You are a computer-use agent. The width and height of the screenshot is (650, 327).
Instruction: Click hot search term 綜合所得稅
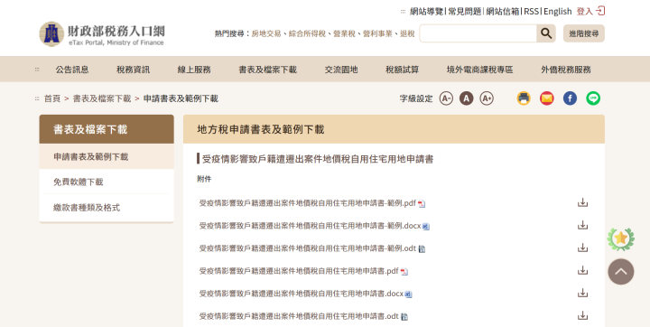(307, 33)
